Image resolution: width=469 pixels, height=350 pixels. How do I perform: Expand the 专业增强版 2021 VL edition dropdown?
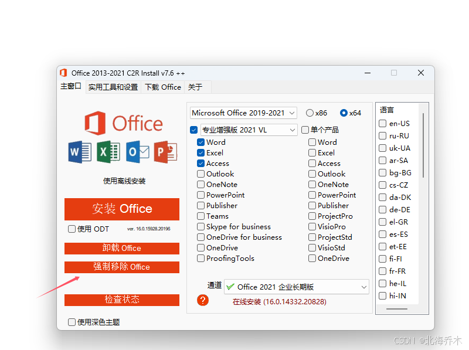point(249,130)
